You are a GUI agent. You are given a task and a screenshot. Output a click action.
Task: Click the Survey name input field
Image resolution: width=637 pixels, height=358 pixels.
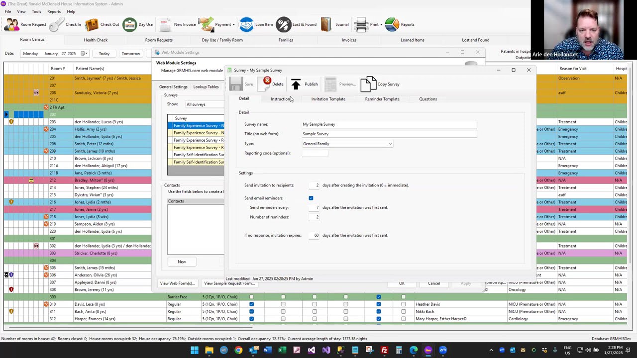tap(389, 124)
